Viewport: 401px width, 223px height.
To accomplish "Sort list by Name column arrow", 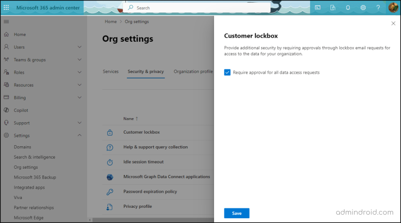I will [x=137, y=119].
